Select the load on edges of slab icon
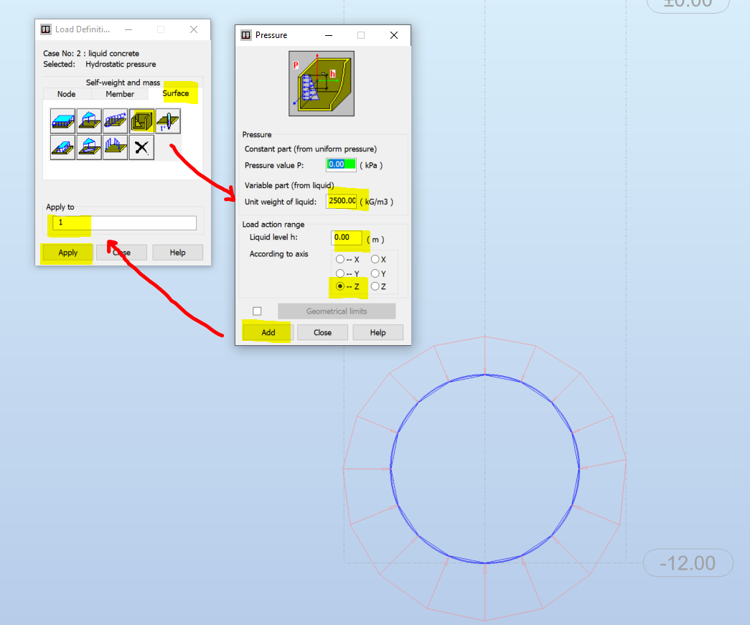Image resolution: width=750 pixels, height=625 pixels. 116,147
